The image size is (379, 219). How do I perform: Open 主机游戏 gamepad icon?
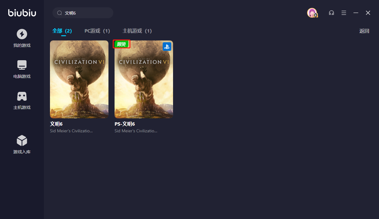click(22, 96)
